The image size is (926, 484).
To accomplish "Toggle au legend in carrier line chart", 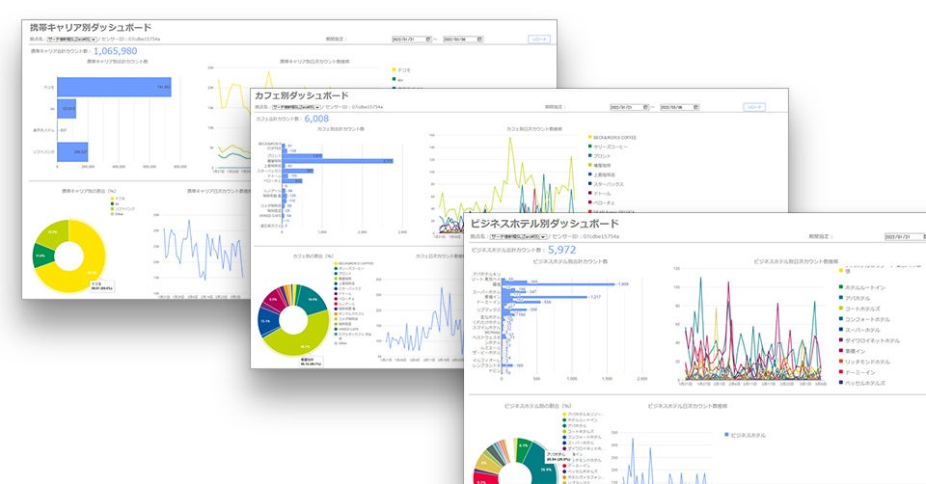I will [397, 80].
